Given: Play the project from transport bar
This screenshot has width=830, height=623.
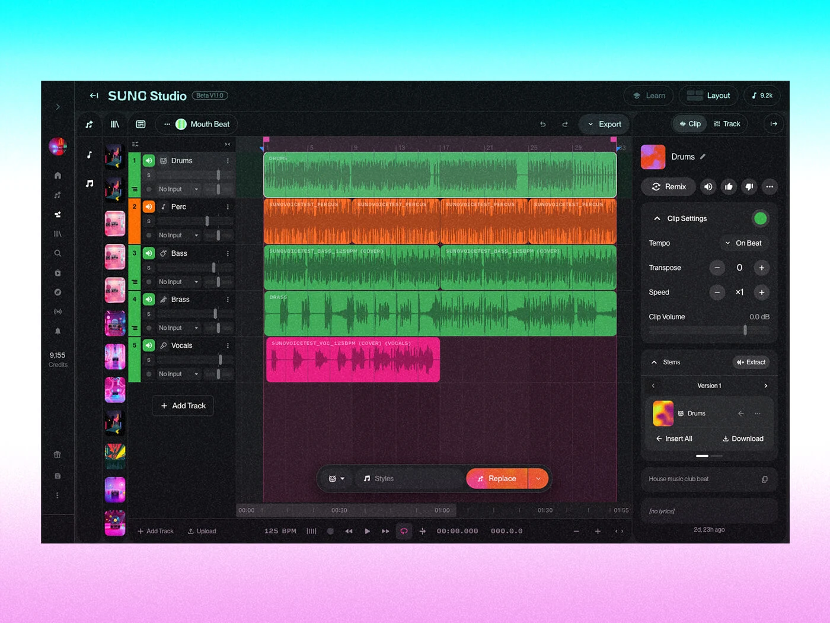Looking at the screenshot, I should (367, 531).
